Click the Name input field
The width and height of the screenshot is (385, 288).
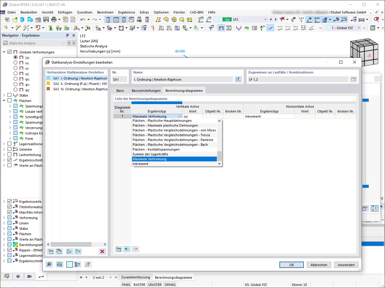pos(183,79)
